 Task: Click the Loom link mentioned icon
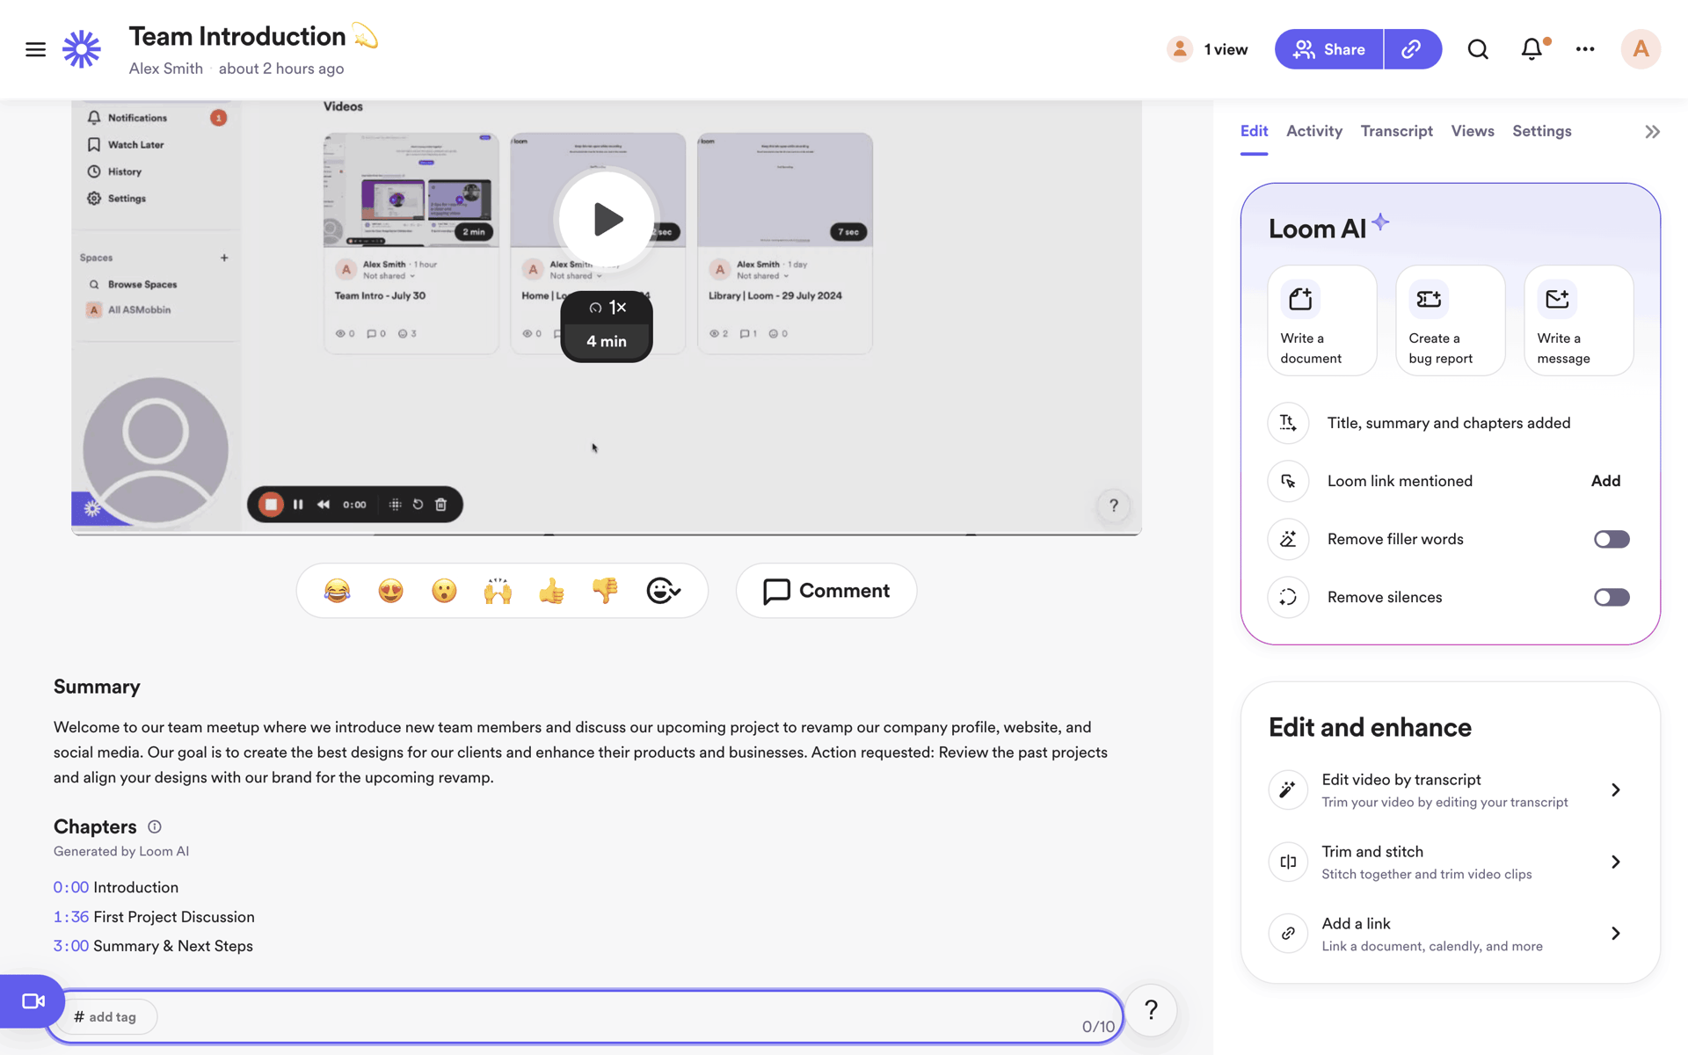point(1288,481)
